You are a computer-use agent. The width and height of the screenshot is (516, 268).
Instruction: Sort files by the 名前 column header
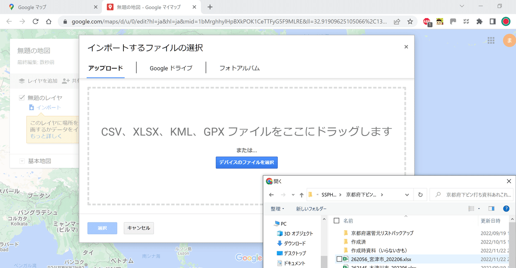[348, 221]
